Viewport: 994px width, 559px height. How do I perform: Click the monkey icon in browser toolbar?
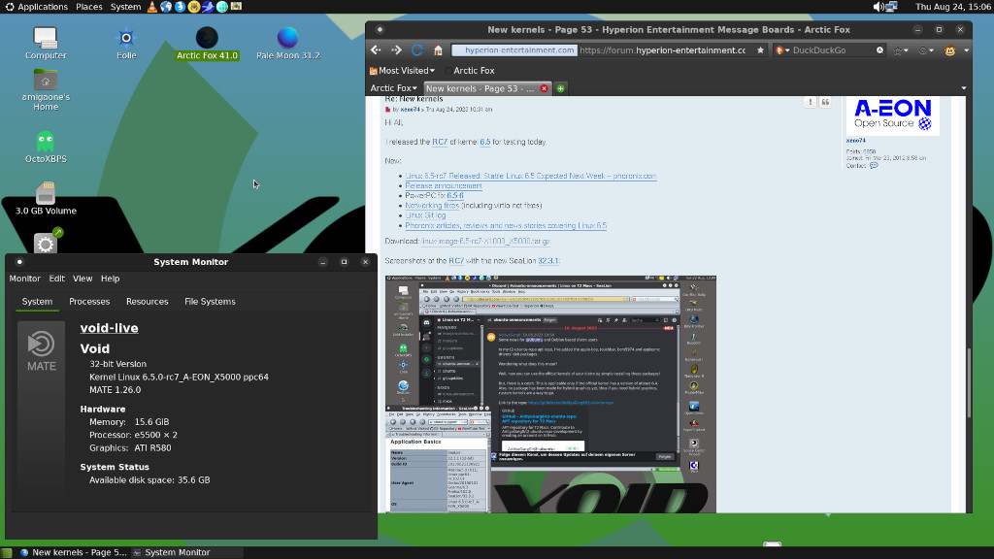coord(949,50)
